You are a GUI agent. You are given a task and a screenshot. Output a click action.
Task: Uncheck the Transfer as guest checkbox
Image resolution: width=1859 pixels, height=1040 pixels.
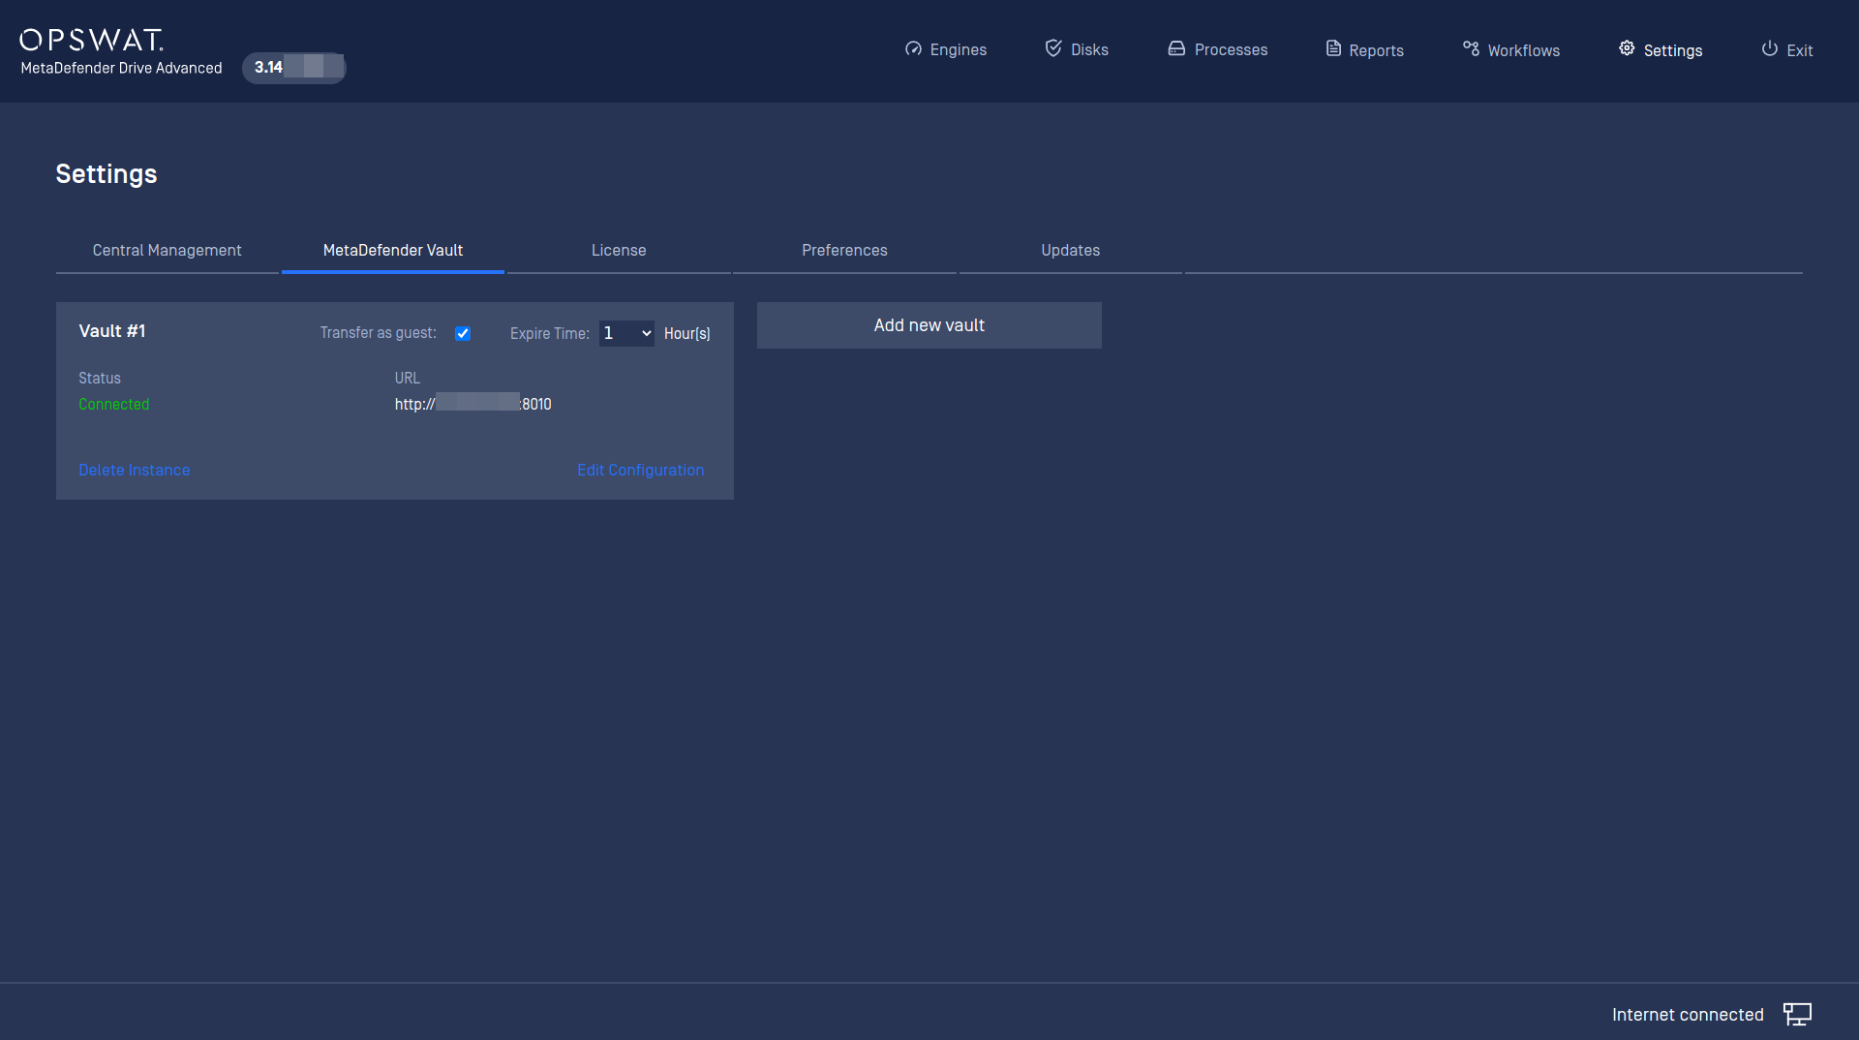tap(463, 333)
